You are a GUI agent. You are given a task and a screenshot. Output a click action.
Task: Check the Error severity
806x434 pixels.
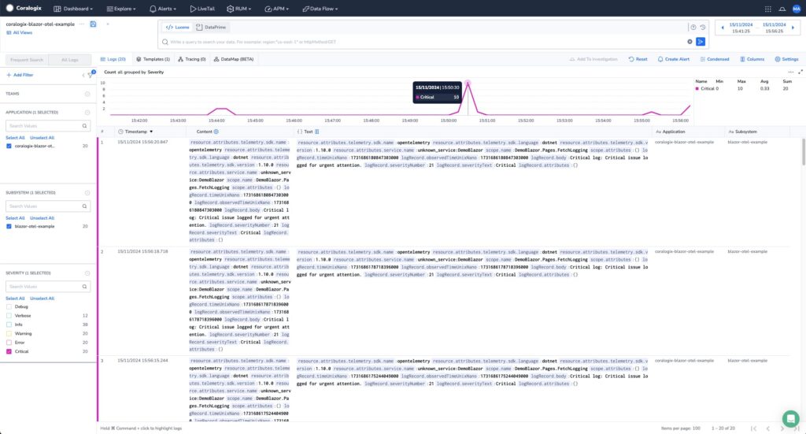pyautogui.click(x=9, y=343)
